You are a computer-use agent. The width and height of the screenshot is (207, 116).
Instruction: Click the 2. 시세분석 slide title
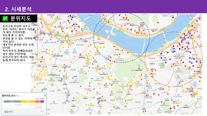(x=18, y=9)
